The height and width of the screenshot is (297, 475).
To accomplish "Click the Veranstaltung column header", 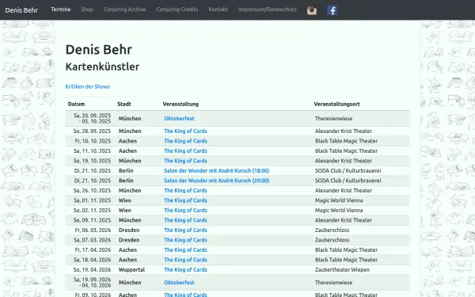I will (180, 104).
